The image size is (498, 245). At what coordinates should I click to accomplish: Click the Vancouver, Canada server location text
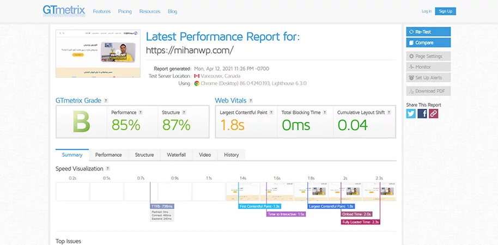click(x=221, y=76)
